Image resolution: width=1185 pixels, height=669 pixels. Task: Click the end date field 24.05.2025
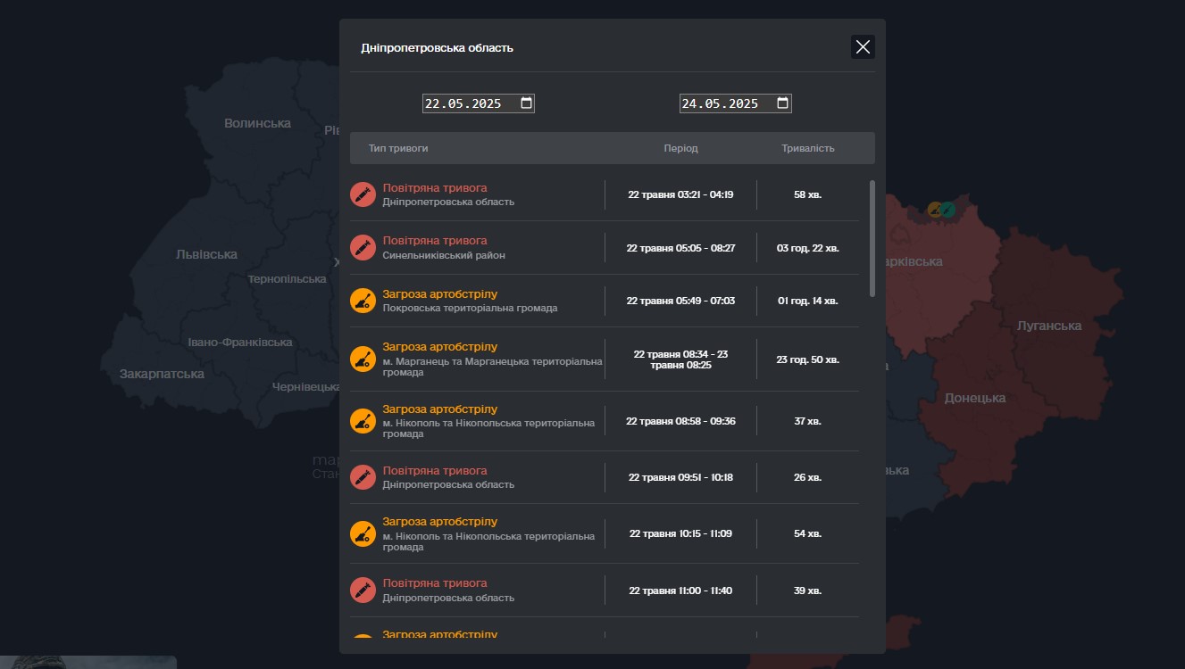point(722,103)
